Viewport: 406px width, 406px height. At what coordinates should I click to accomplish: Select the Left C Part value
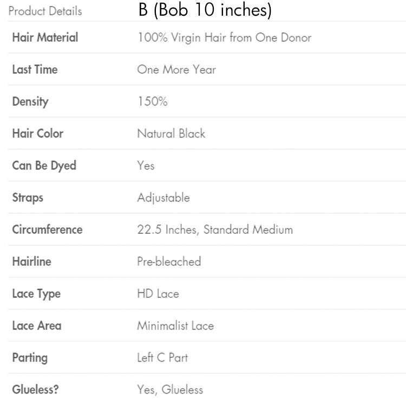[x=162, y=358]
